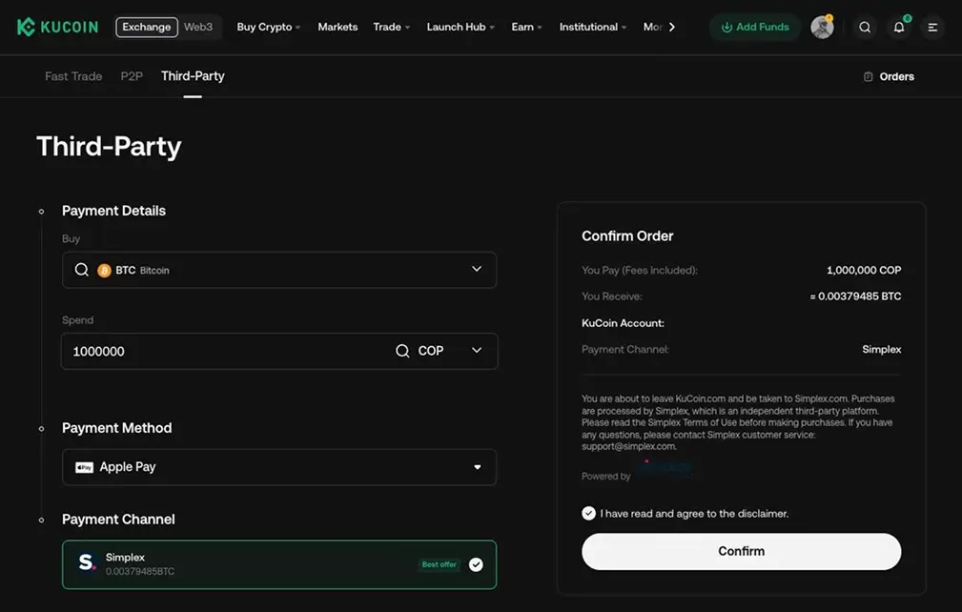Click the profile avatar icon
Screen dimensions: 962x612
tap(821, 27)
